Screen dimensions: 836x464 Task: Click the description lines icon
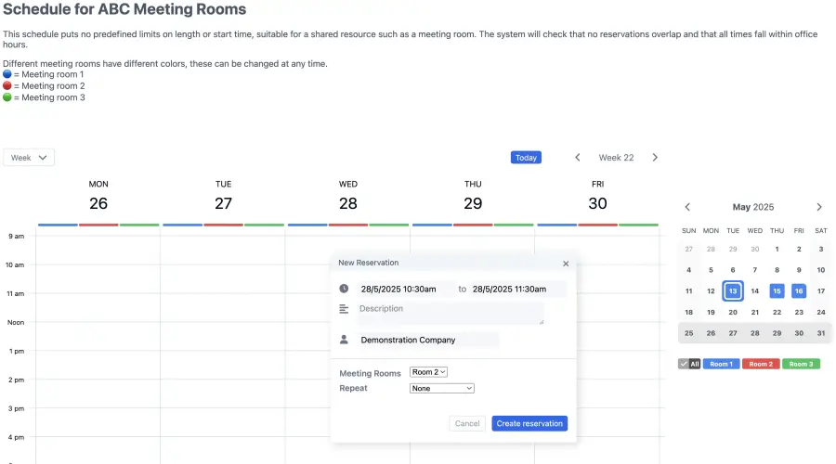pyautogui.click(x=344, y=309)
